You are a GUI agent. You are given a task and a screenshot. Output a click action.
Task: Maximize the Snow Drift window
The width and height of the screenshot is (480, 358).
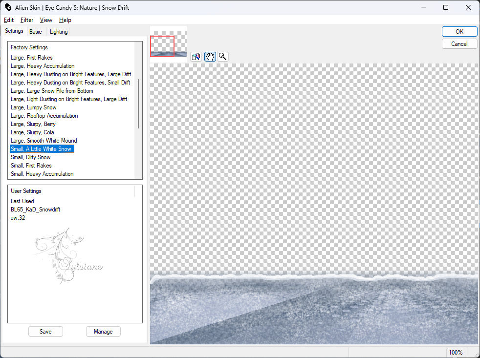coord(446,7)
